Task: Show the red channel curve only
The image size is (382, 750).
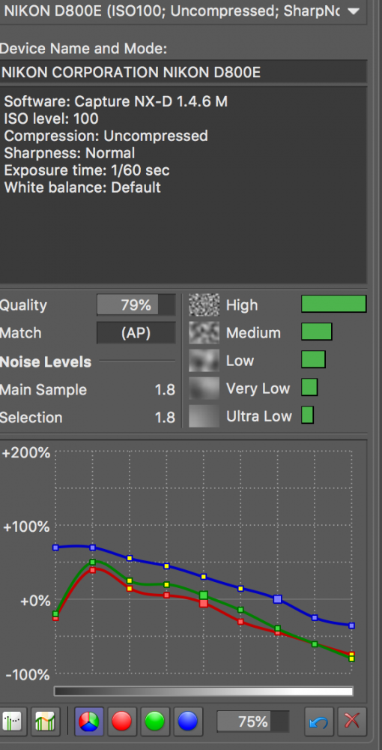Action: [122, 721]
